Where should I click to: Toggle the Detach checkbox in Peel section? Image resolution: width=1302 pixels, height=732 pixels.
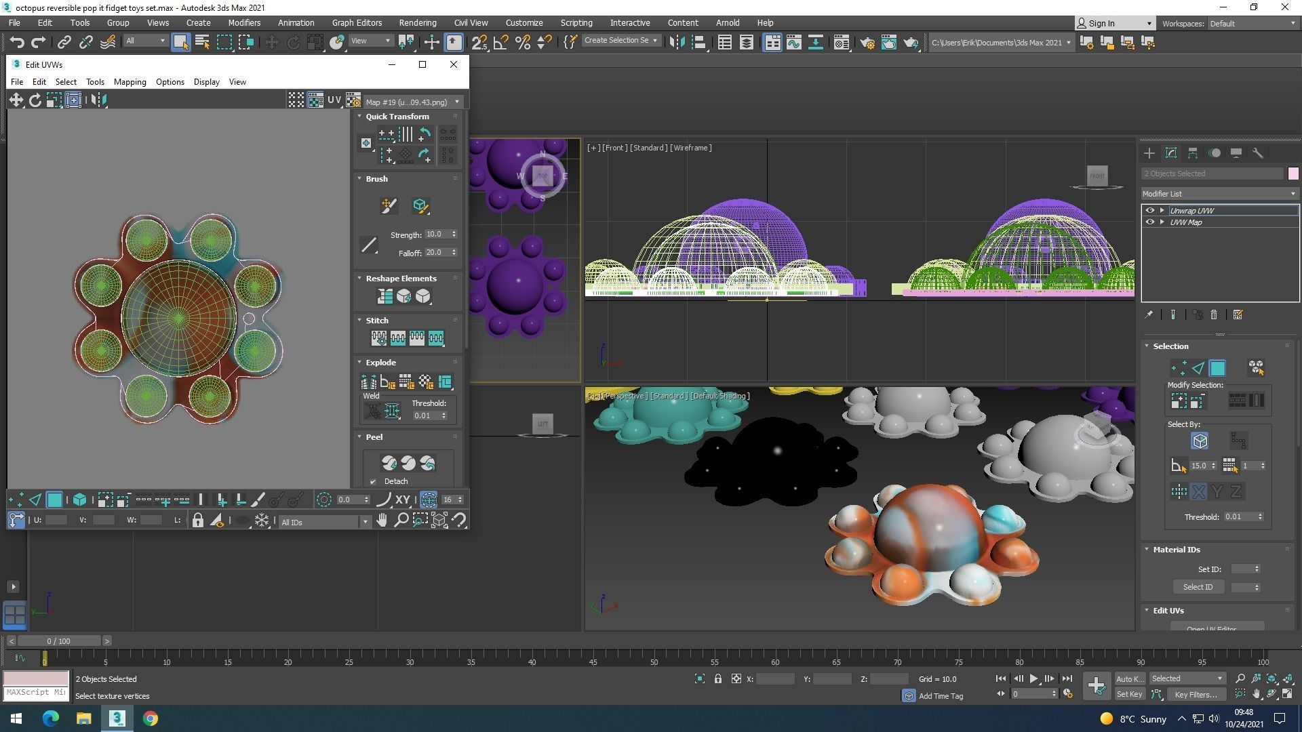(373, 482)
